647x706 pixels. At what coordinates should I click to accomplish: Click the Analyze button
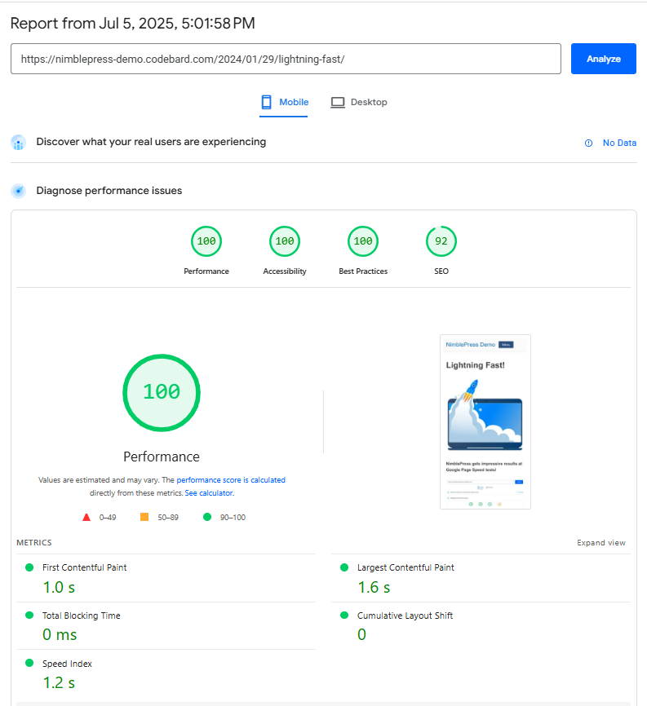point(603,59)
